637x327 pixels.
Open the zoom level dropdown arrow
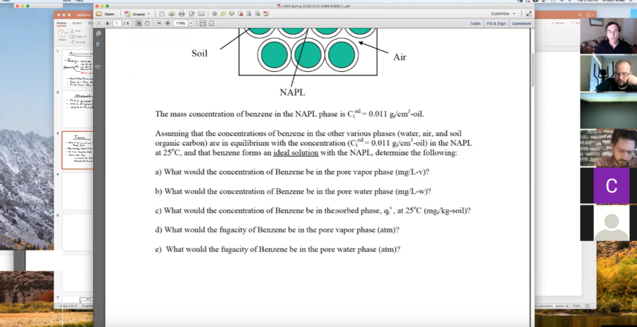click(191, 23)
